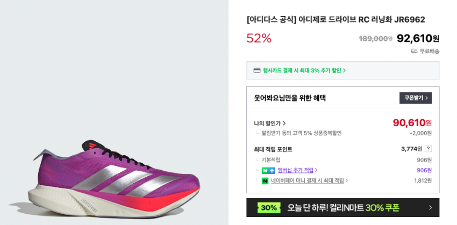
Task: Click the credit card icon
Action: click(x=258, y=70)
